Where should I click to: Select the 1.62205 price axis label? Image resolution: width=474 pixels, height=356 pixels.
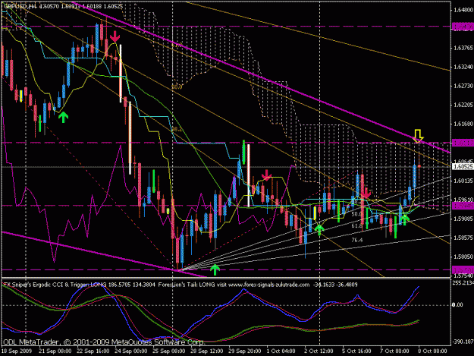[463, 105]
